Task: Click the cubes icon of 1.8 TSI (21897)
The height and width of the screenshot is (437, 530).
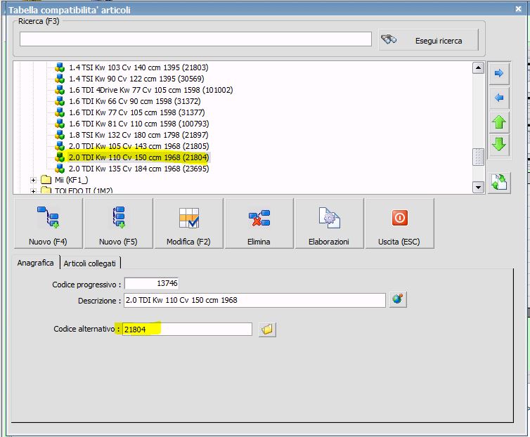Action: (60, 135)
